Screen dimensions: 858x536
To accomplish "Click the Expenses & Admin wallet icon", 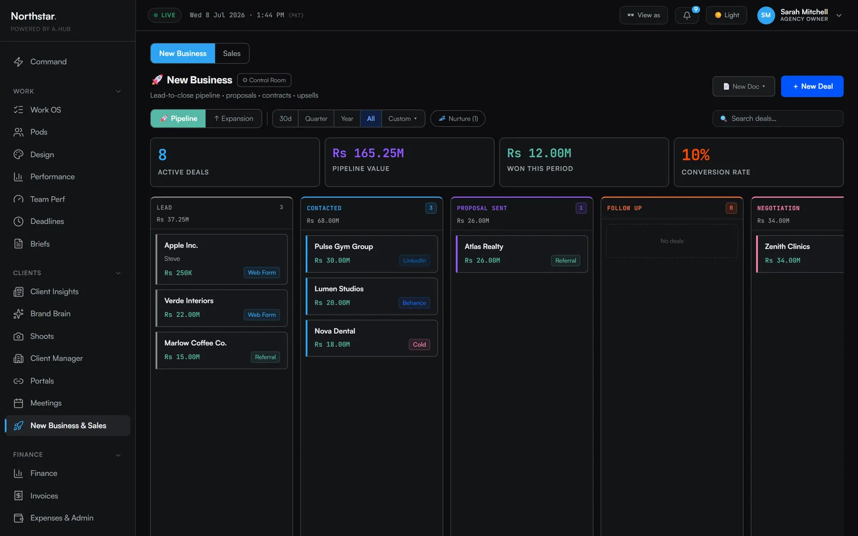I will coord(18,518).
